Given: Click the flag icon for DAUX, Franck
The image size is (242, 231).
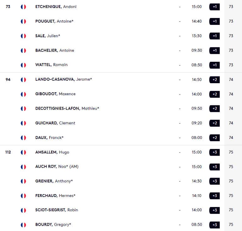Looking at the screenshot, I should [x=23, y=138].
